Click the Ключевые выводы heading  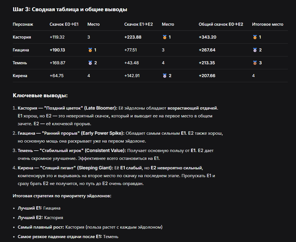pyautogui.click(x=40, y=96)
